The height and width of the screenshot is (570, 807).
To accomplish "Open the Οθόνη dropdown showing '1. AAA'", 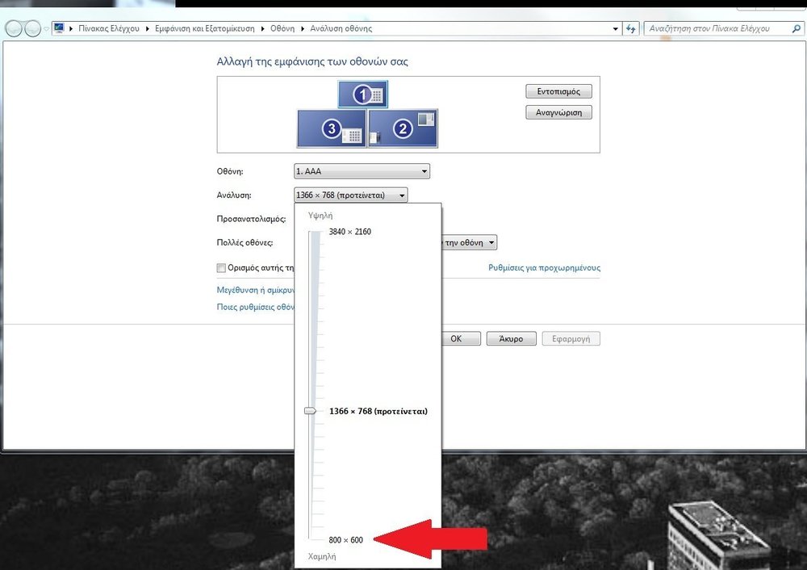I will pos(362,171).
